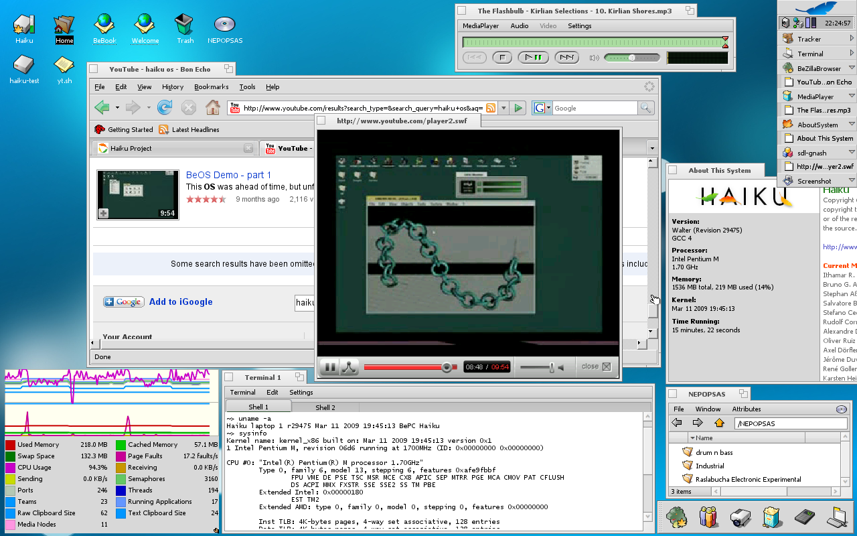Select YouTub...on Echo window in Deskbar

(x=817, y=82)
